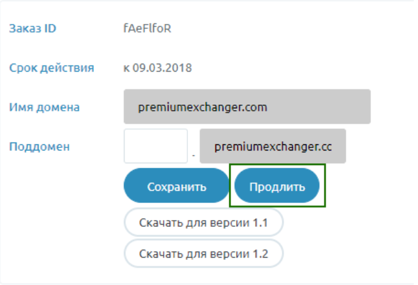Screen dimensions: 418x285
Task: Download the file for version 1.1
Action: [203, 222]
